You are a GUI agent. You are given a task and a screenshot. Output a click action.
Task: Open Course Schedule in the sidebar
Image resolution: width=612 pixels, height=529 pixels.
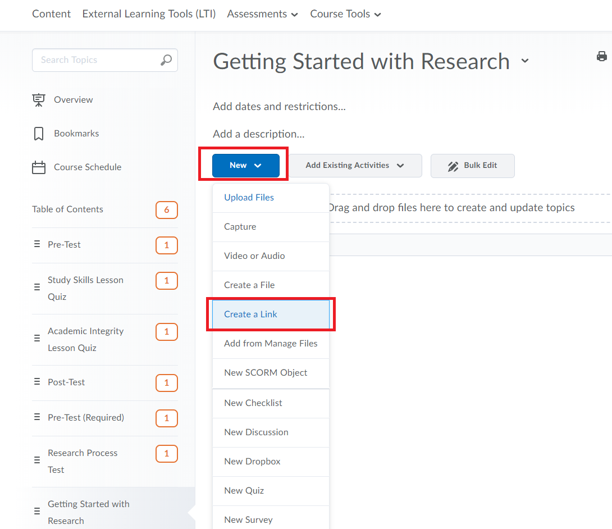(x=88, y=167)
